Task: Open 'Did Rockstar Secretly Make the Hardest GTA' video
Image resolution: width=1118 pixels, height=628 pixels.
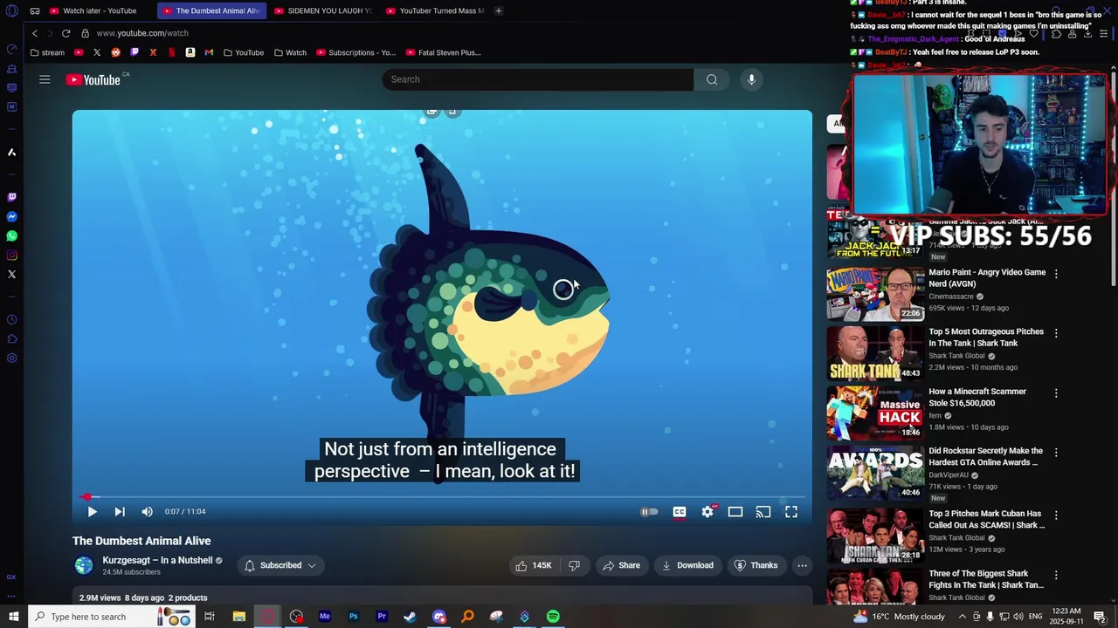Action: [985, 456]
